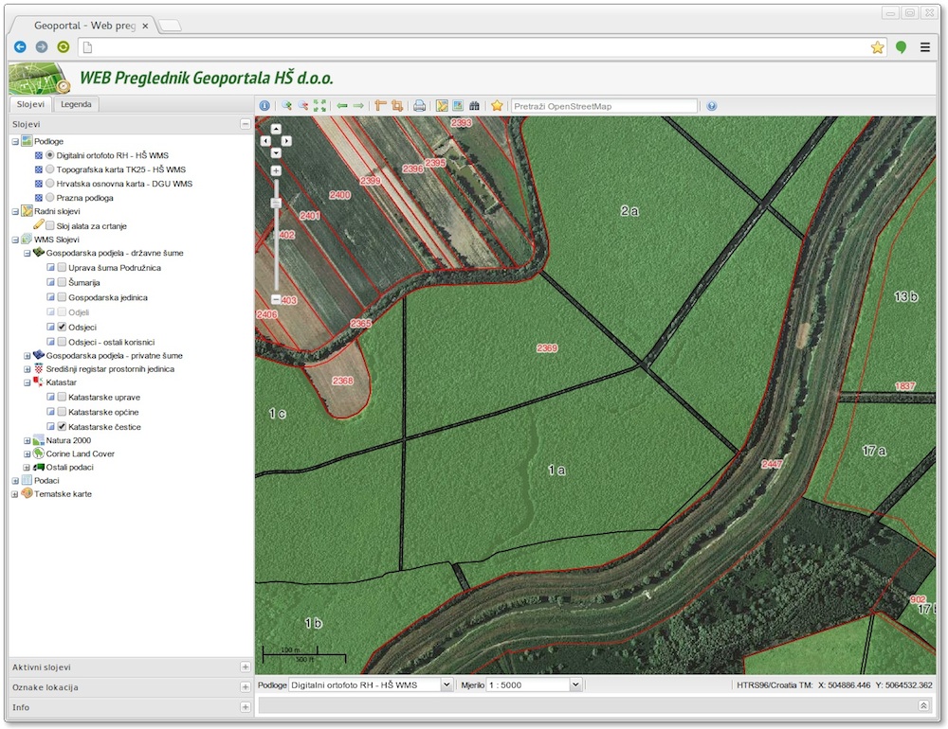This screenshot has width=948, height=729.
Task: Expand the Aktivni slojevi panel
Action: tap(246, 667)
